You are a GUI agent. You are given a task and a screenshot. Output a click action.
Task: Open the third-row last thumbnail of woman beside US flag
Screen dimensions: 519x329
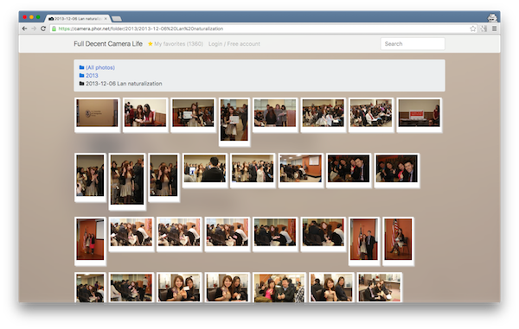[398, 241]
